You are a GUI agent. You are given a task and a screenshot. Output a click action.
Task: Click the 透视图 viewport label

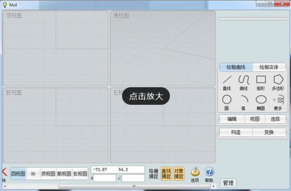click(x=120, y=15)
